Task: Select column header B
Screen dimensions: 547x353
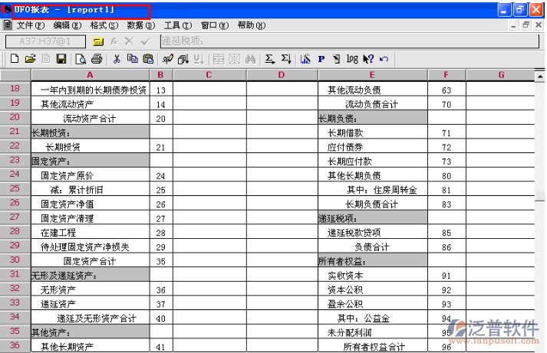Action: pyautogui.click(x=160, y=75)
